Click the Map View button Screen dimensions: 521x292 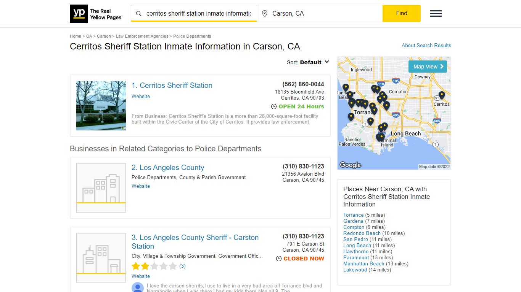pyautogui.click(x=428, y=67)
